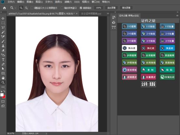Switch to the 女士证件照服装.psd tab
Image resolution: width=180 pixels, height=135 pixels.
coord(91,14)
